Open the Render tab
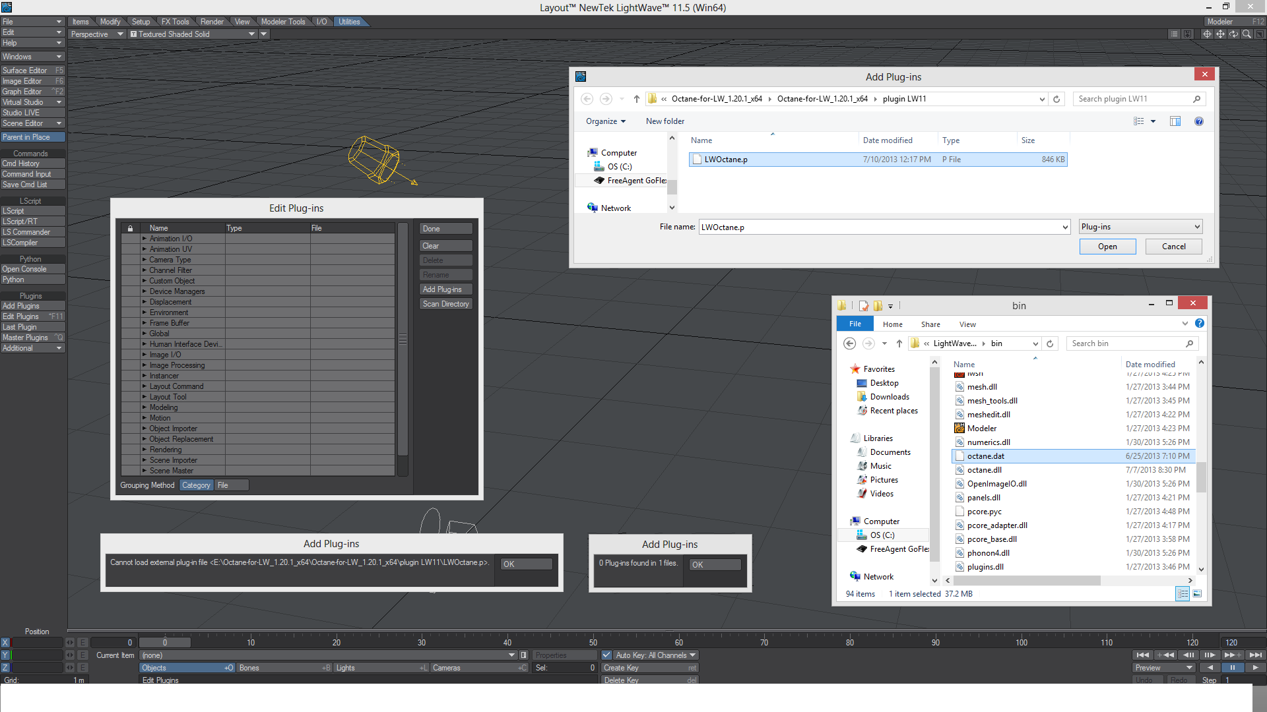Image resolution: width=1267 pixels, height=712 pixels. pyautogui.click(x=212, y=22)
